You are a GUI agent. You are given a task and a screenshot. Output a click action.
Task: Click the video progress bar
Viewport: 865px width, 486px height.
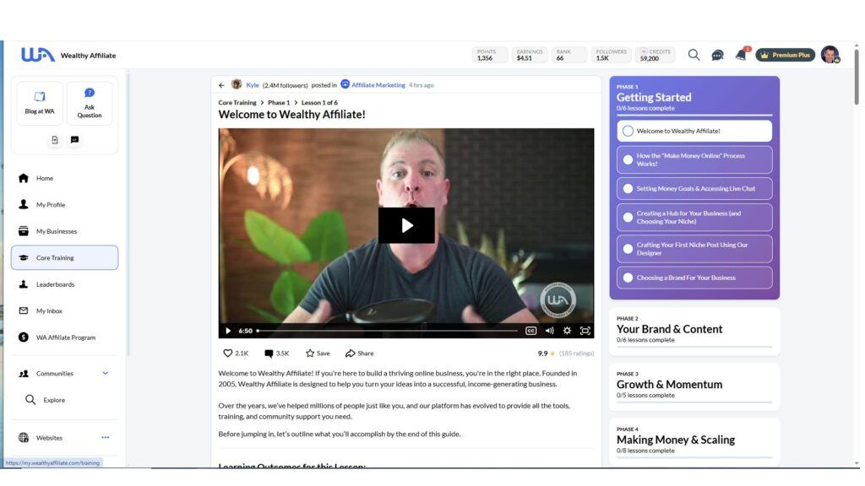[387, 331]
